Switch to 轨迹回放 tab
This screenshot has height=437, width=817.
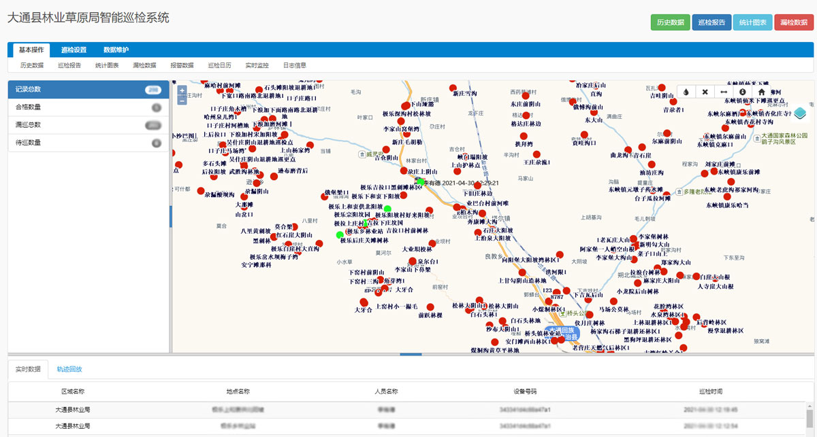tap(69, 370)
